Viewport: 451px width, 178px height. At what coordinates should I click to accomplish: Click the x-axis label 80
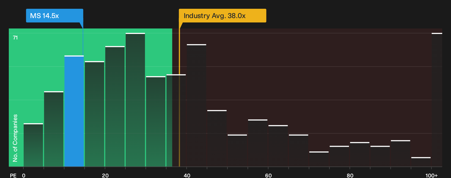350,175
